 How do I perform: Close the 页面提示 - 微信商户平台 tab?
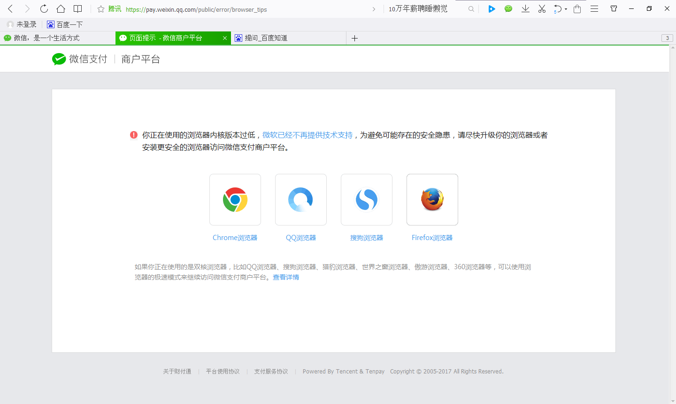coord(225,38)
